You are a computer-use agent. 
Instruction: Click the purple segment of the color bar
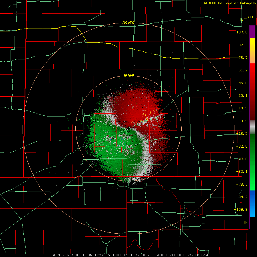pyautogui.click(x=252, y=32)
